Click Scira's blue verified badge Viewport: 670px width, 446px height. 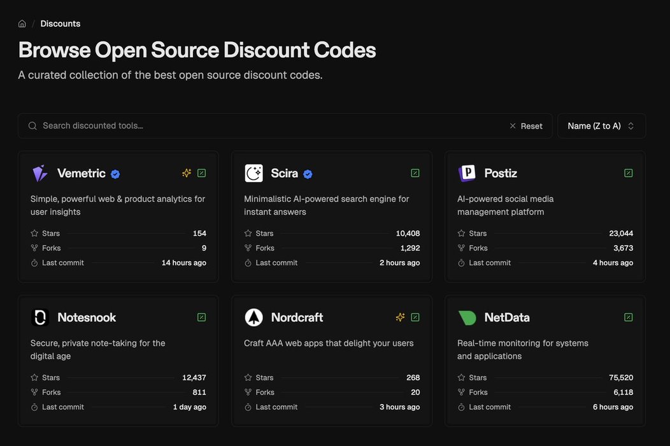point(308,174)
